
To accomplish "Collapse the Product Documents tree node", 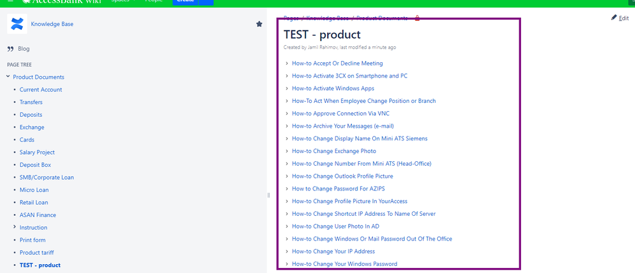I will click(8, 76).
